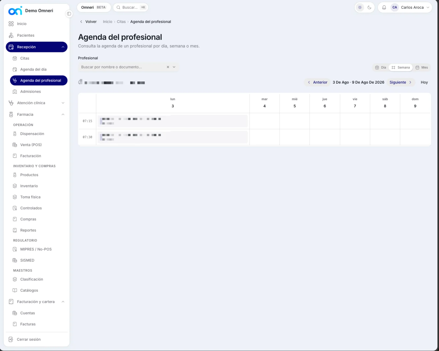Select the Semana view tab
This screenshot has height=351, width=439.
(401, 67)
